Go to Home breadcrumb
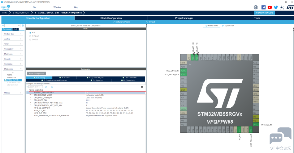The image size is (294, 153). click(x=5, y=13)
